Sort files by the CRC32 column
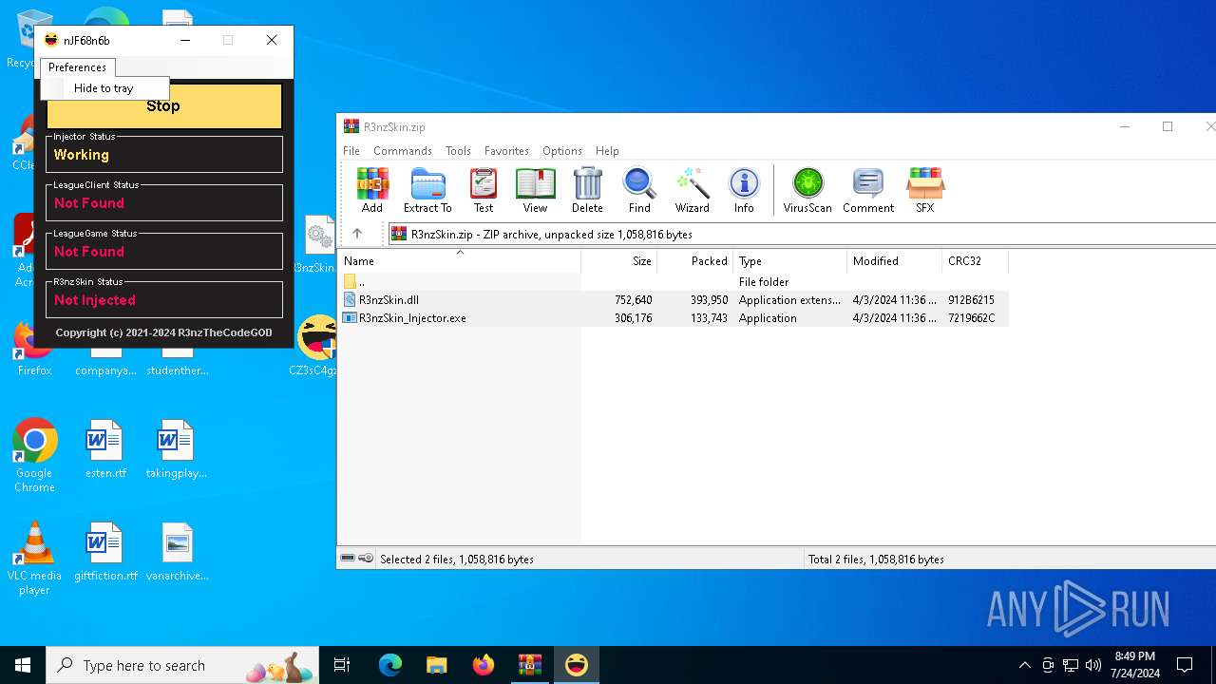The width and height of the screenshot is (1216, 684). point(976,261)
